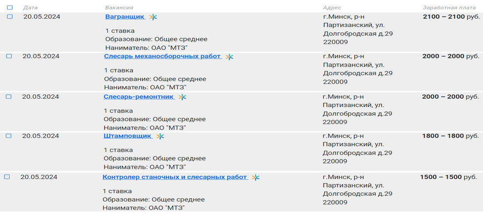Click the Дата column header
The width and height of the screenshot is (483, 215).
[31, 8]
